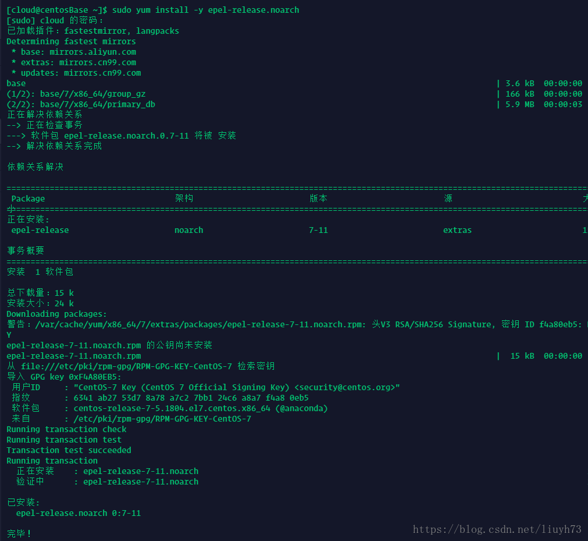Click the Transaction test succeeded line
This screenshot has width=588, height=541.
coord(69,450)
